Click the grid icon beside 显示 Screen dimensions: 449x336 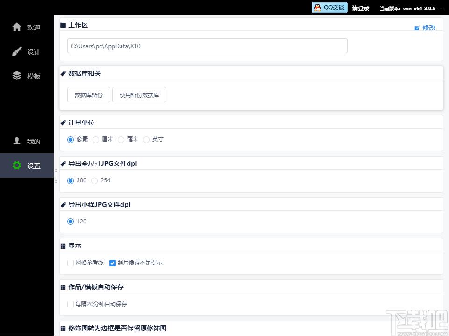click(x=63, y=246)
